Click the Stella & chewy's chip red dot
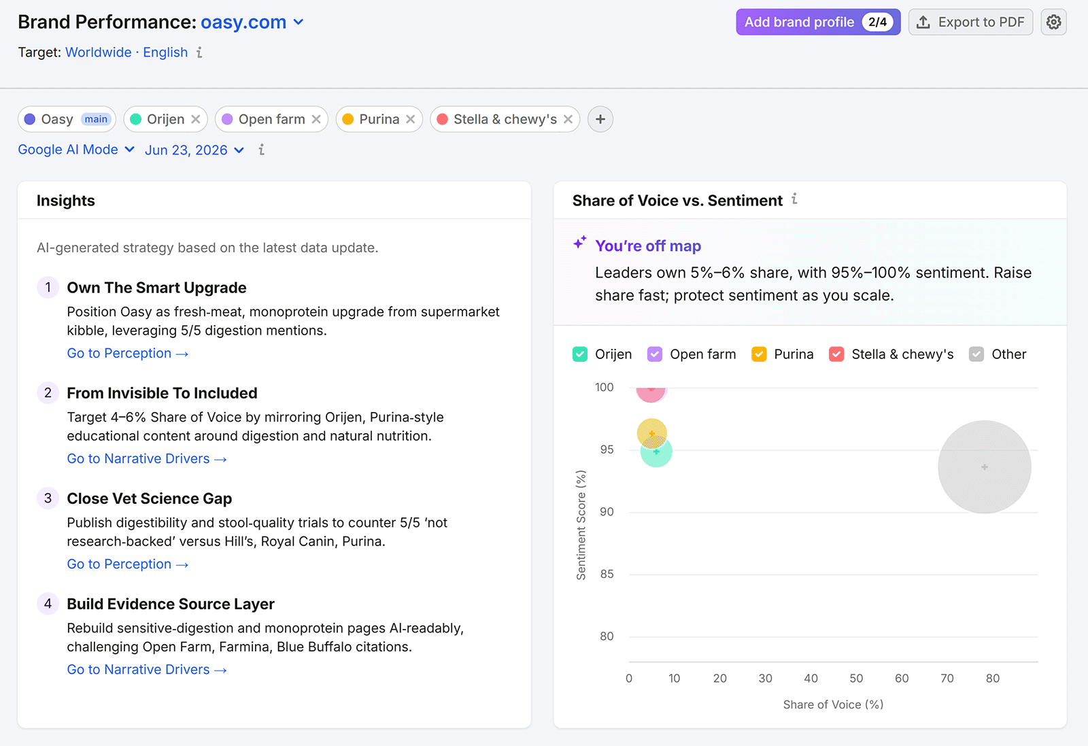The image size is (1088, 746). click(x=442, y=119)
